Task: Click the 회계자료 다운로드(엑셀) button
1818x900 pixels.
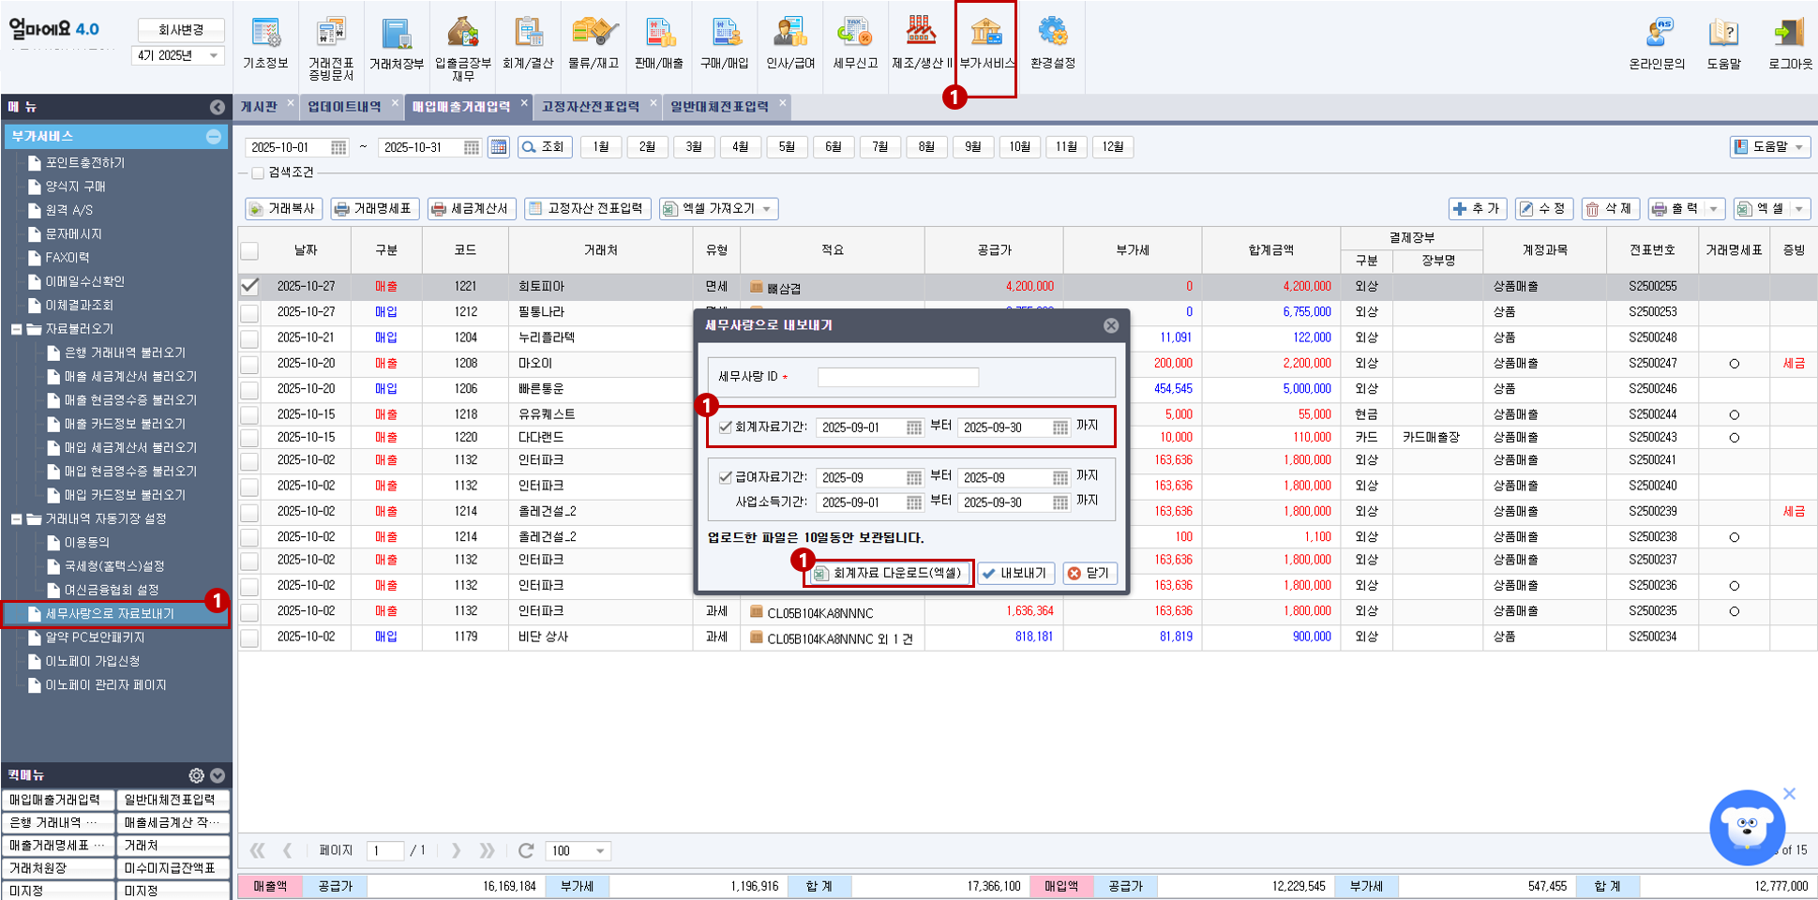Action: 887,573
